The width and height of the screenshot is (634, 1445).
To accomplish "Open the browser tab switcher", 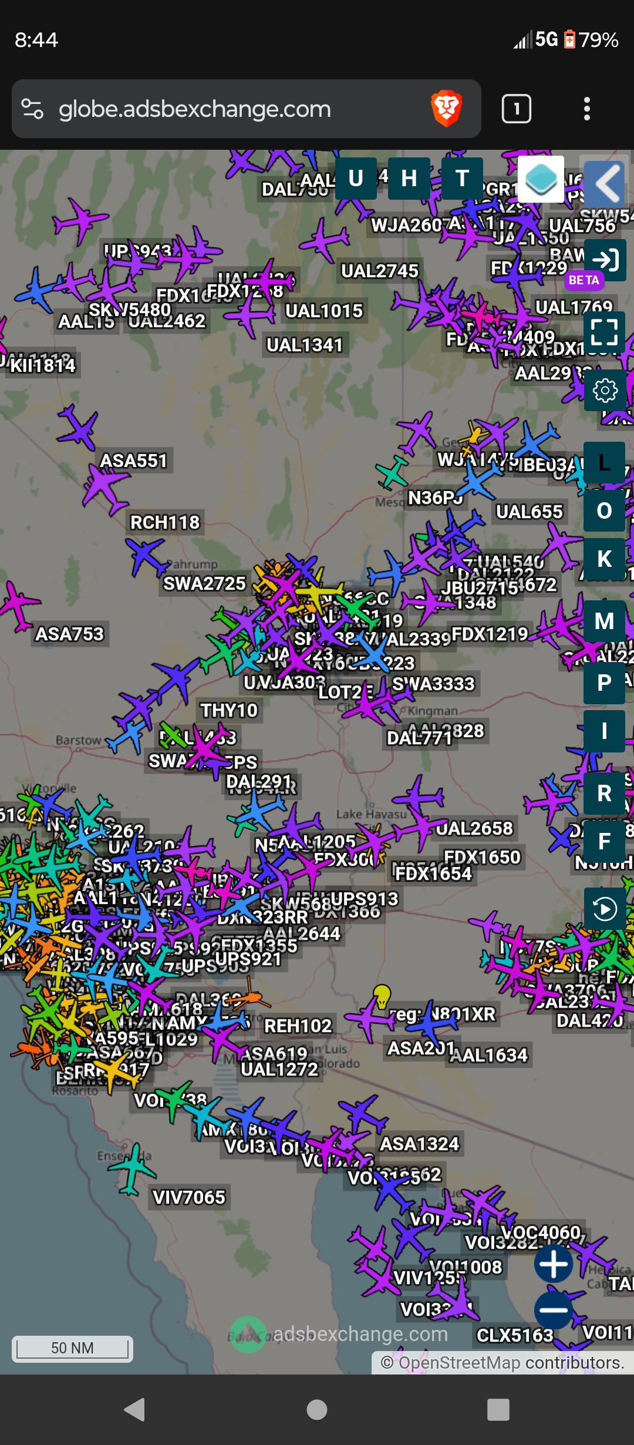I will pyautogui.click(x=517, y=109).
